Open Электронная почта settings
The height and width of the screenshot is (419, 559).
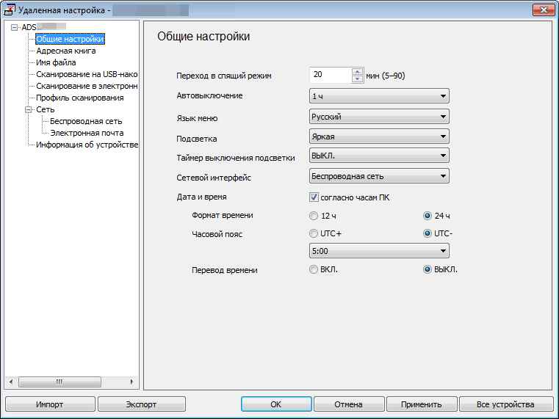[87, 133]
